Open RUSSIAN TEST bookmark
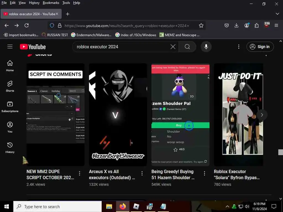283x212 pixels. [x=55, y=35]
